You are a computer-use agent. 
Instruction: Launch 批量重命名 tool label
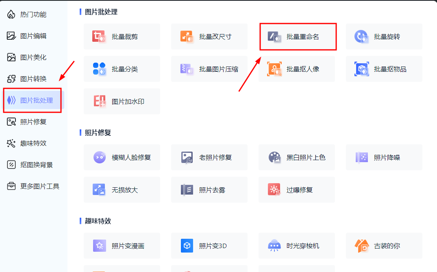(x=303, y=36)
